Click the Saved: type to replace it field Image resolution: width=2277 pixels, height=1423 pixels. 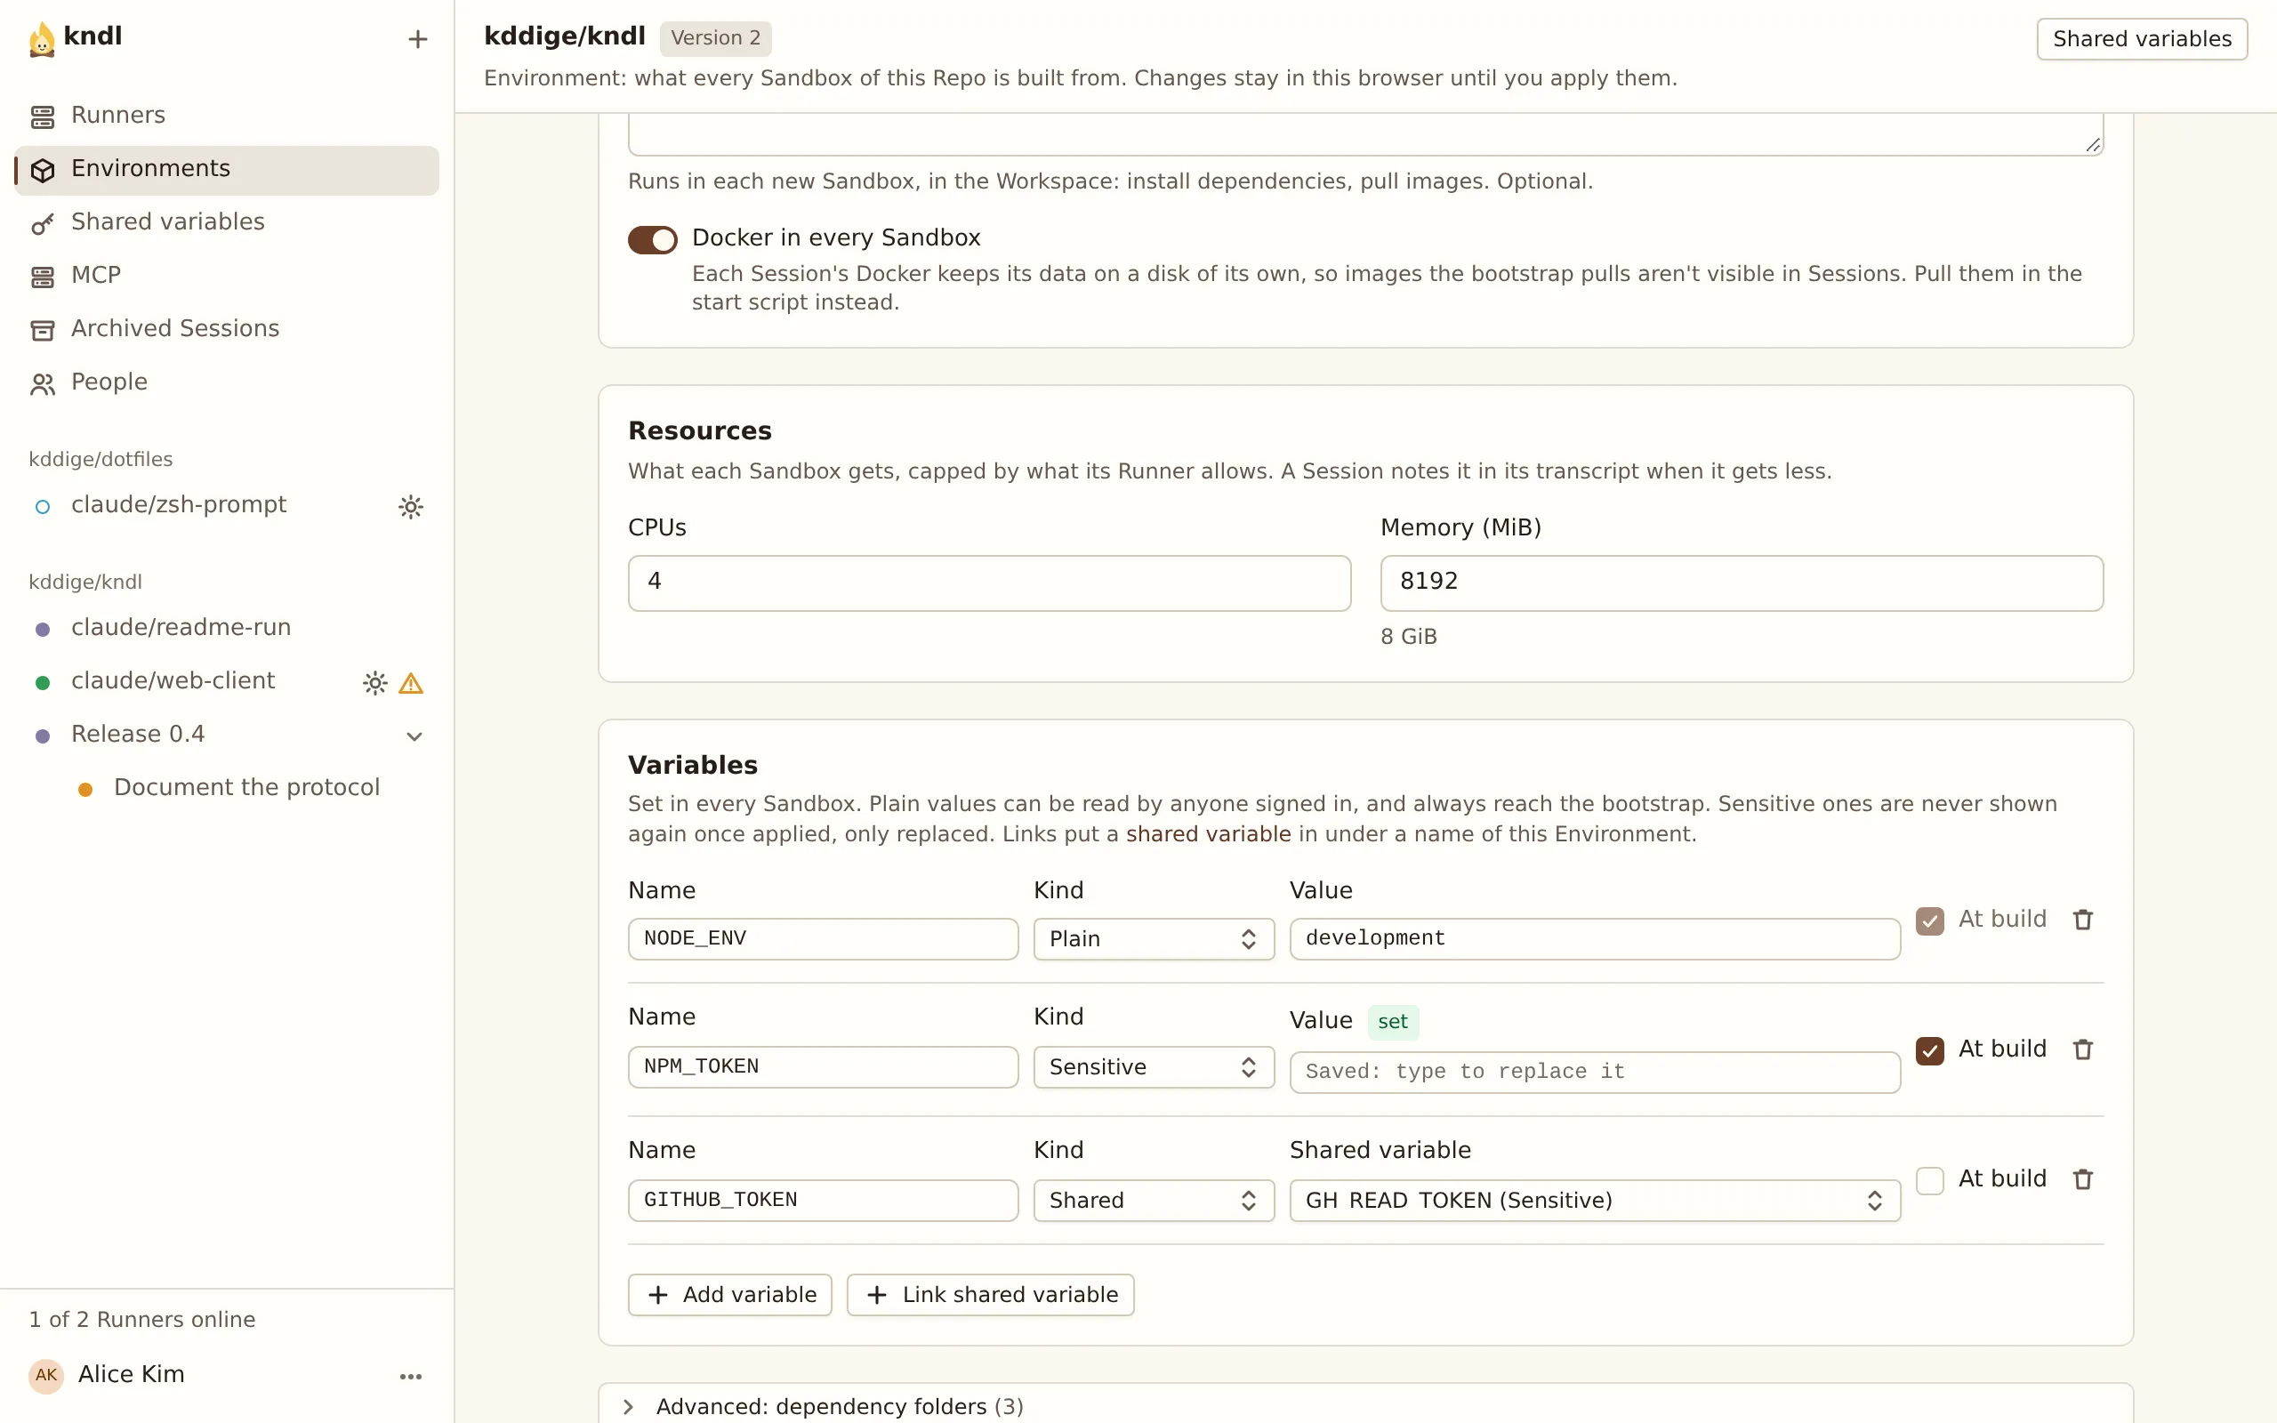click(x=1595, y=1073)
